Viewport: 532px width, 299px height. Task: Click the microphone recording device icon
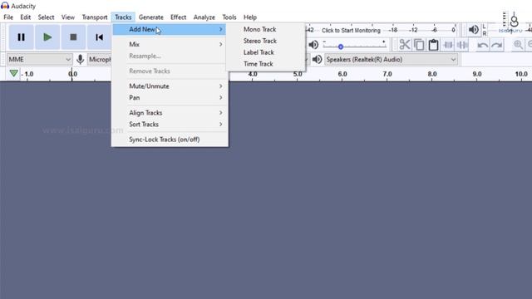click(80, 59)
